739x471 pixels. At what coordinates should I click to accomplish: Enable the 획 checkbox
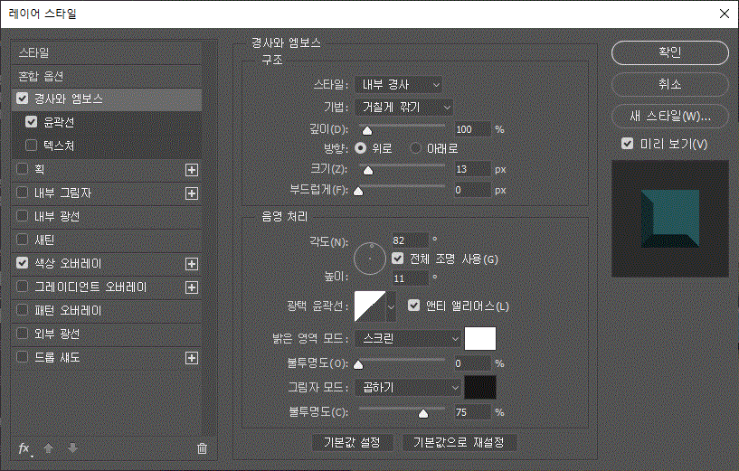pyautogui.click(x=22, y=169)
